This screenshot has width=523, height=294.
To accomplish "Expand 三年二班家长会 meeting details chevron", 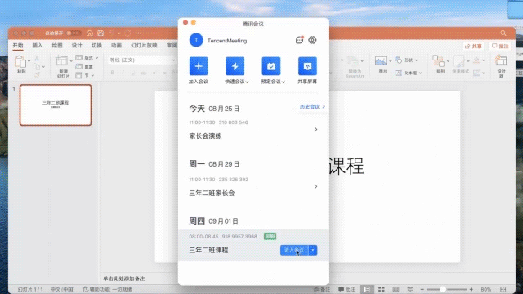I will [x=315, y=186].
